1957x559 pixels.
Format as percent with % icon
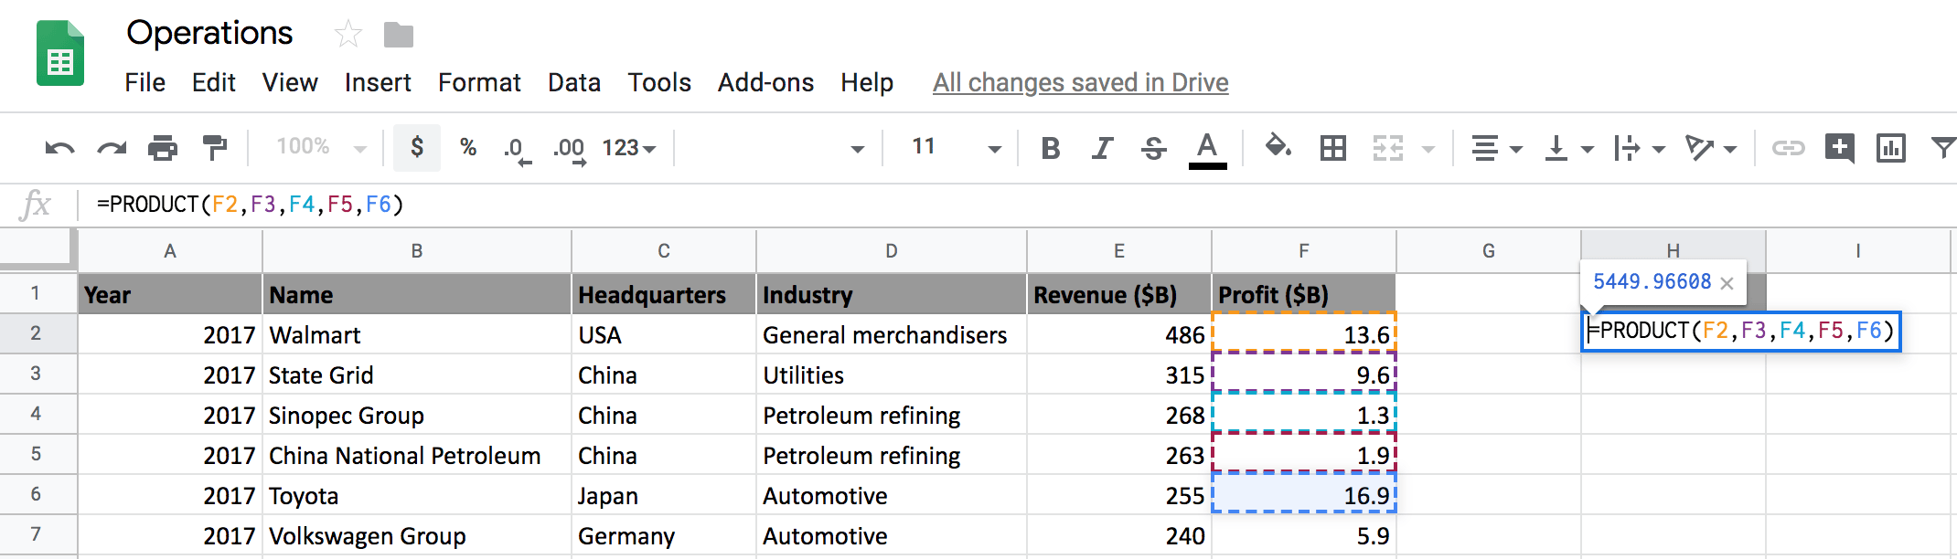tap(468, 147)
